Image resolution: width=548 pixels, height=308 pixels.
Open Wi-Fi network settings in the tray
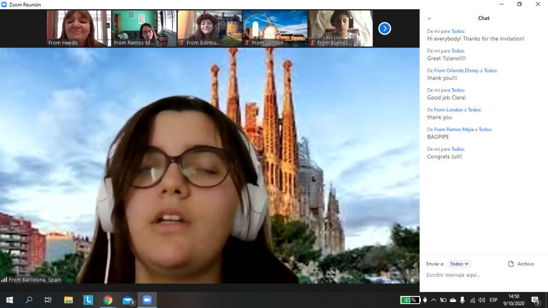(x=472, y=300)
